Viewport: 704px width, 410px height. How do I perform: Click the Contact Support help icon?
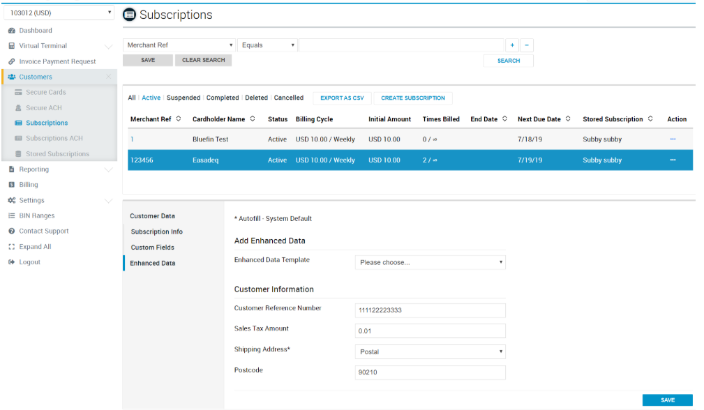12,231
